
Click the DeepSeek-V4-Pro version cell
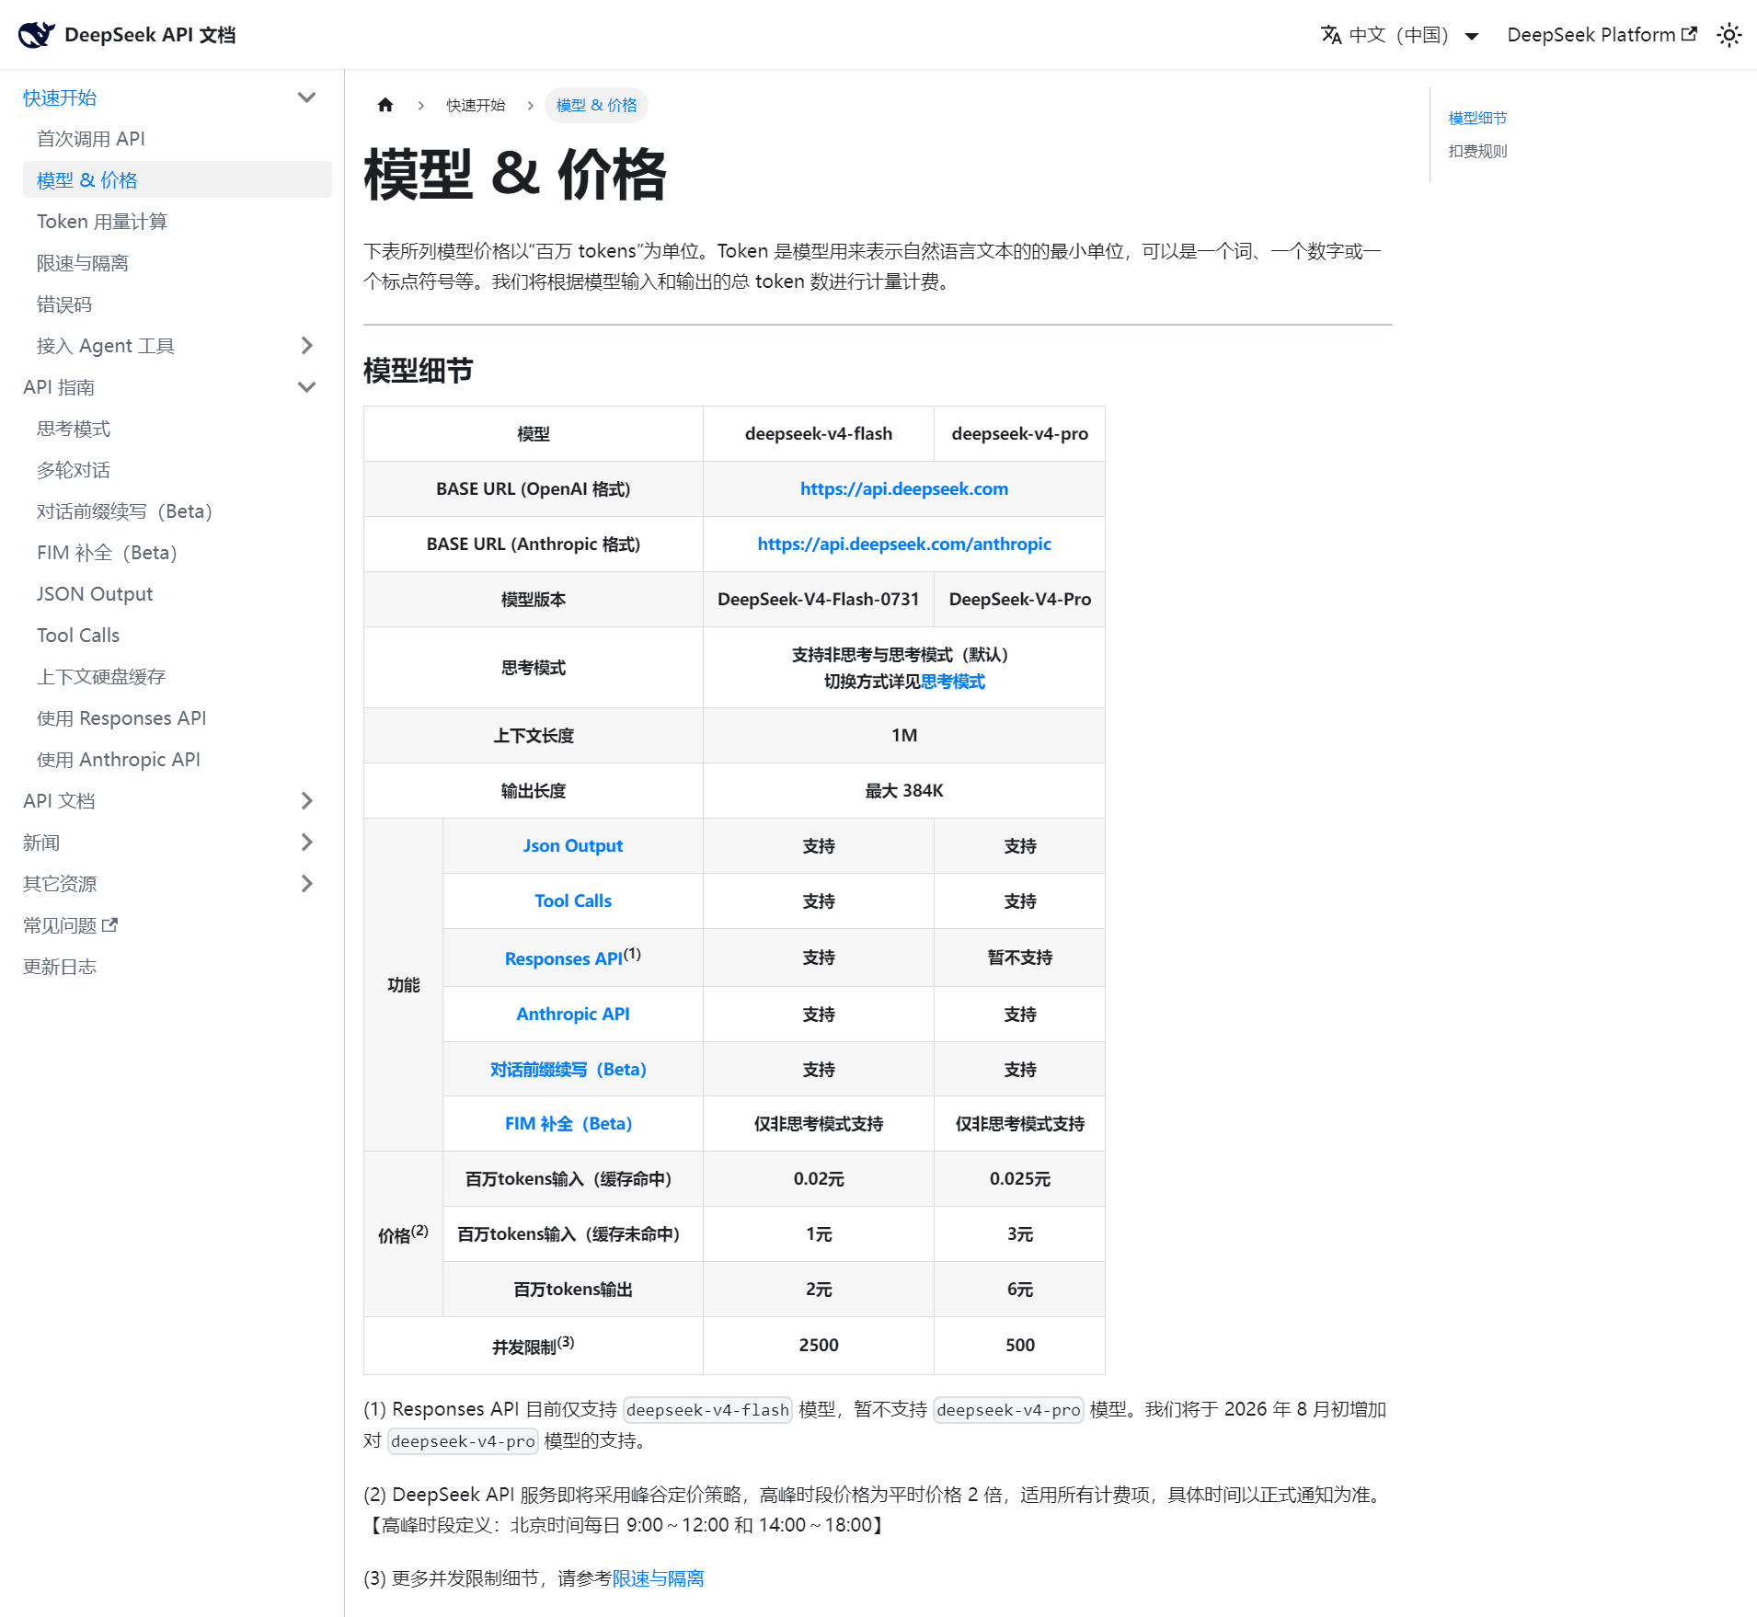(x=1020, y=599)
